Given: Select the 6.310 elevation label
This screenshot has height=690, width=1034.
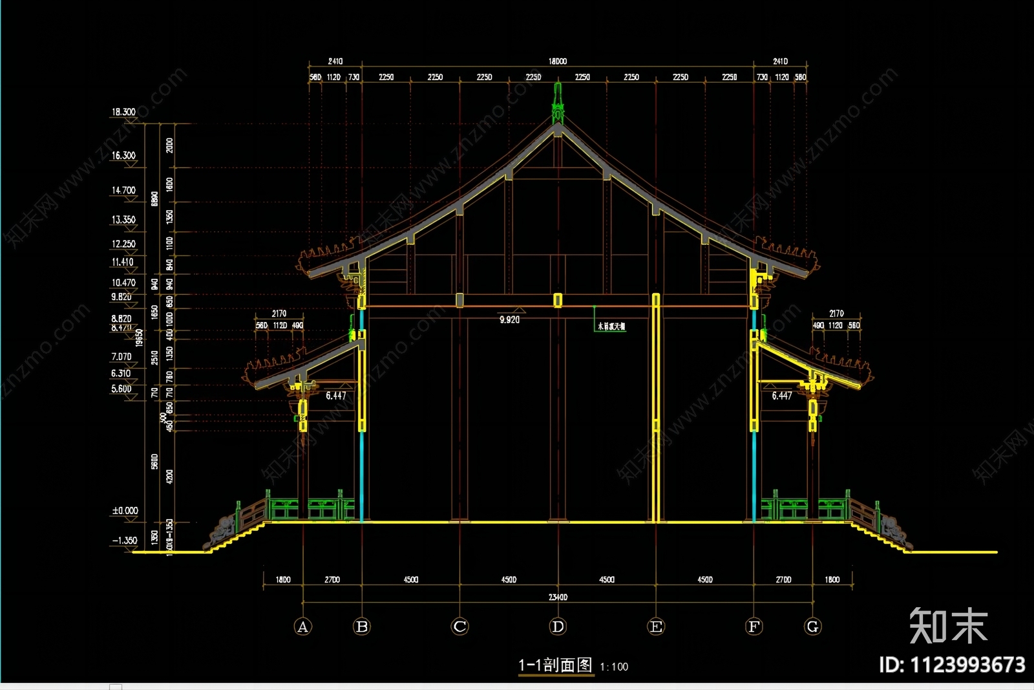Looking at the screenshot, I should click(x=120, y=373).
